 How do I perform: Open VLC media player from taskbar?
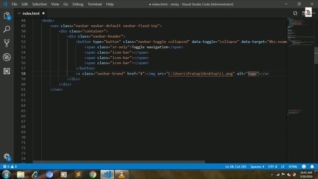122,175
